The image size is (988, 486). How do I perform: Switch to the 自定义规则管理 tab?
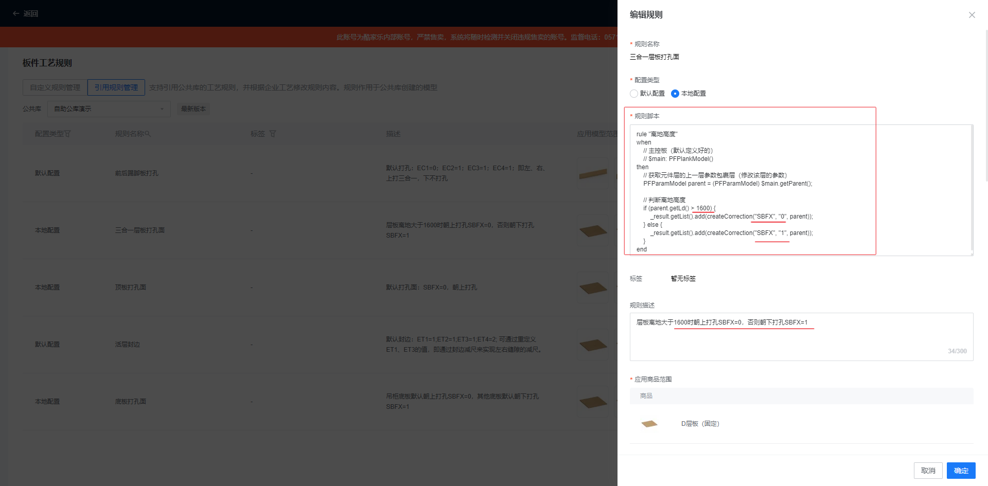[x=55, y=87]
